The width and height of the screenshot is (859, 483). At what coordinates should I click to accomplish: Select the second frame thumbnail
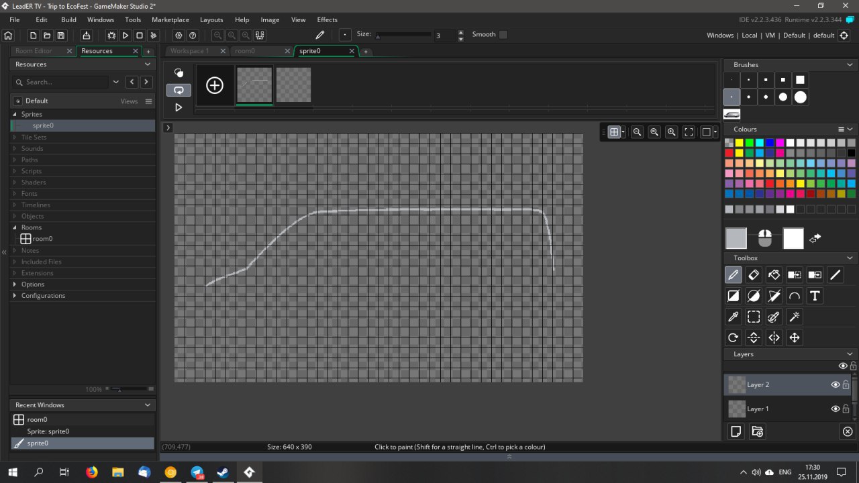click(293, 85)
